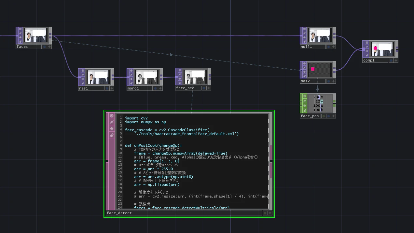Select the faces node name label

coord(29,47)
